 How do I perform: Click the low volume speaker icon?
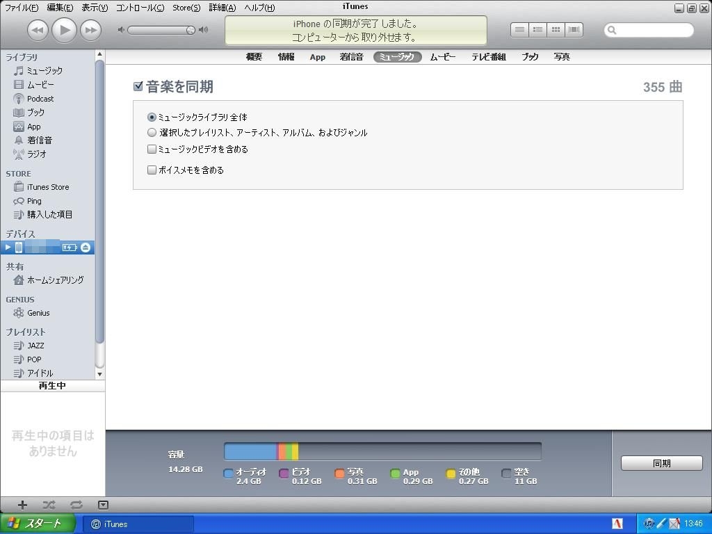pyautogui.click(x=121, y=30)
